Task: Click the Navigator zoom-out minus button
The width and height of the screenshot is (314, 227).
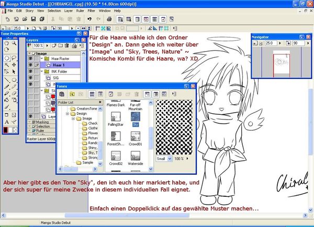Action: [261, 43]
